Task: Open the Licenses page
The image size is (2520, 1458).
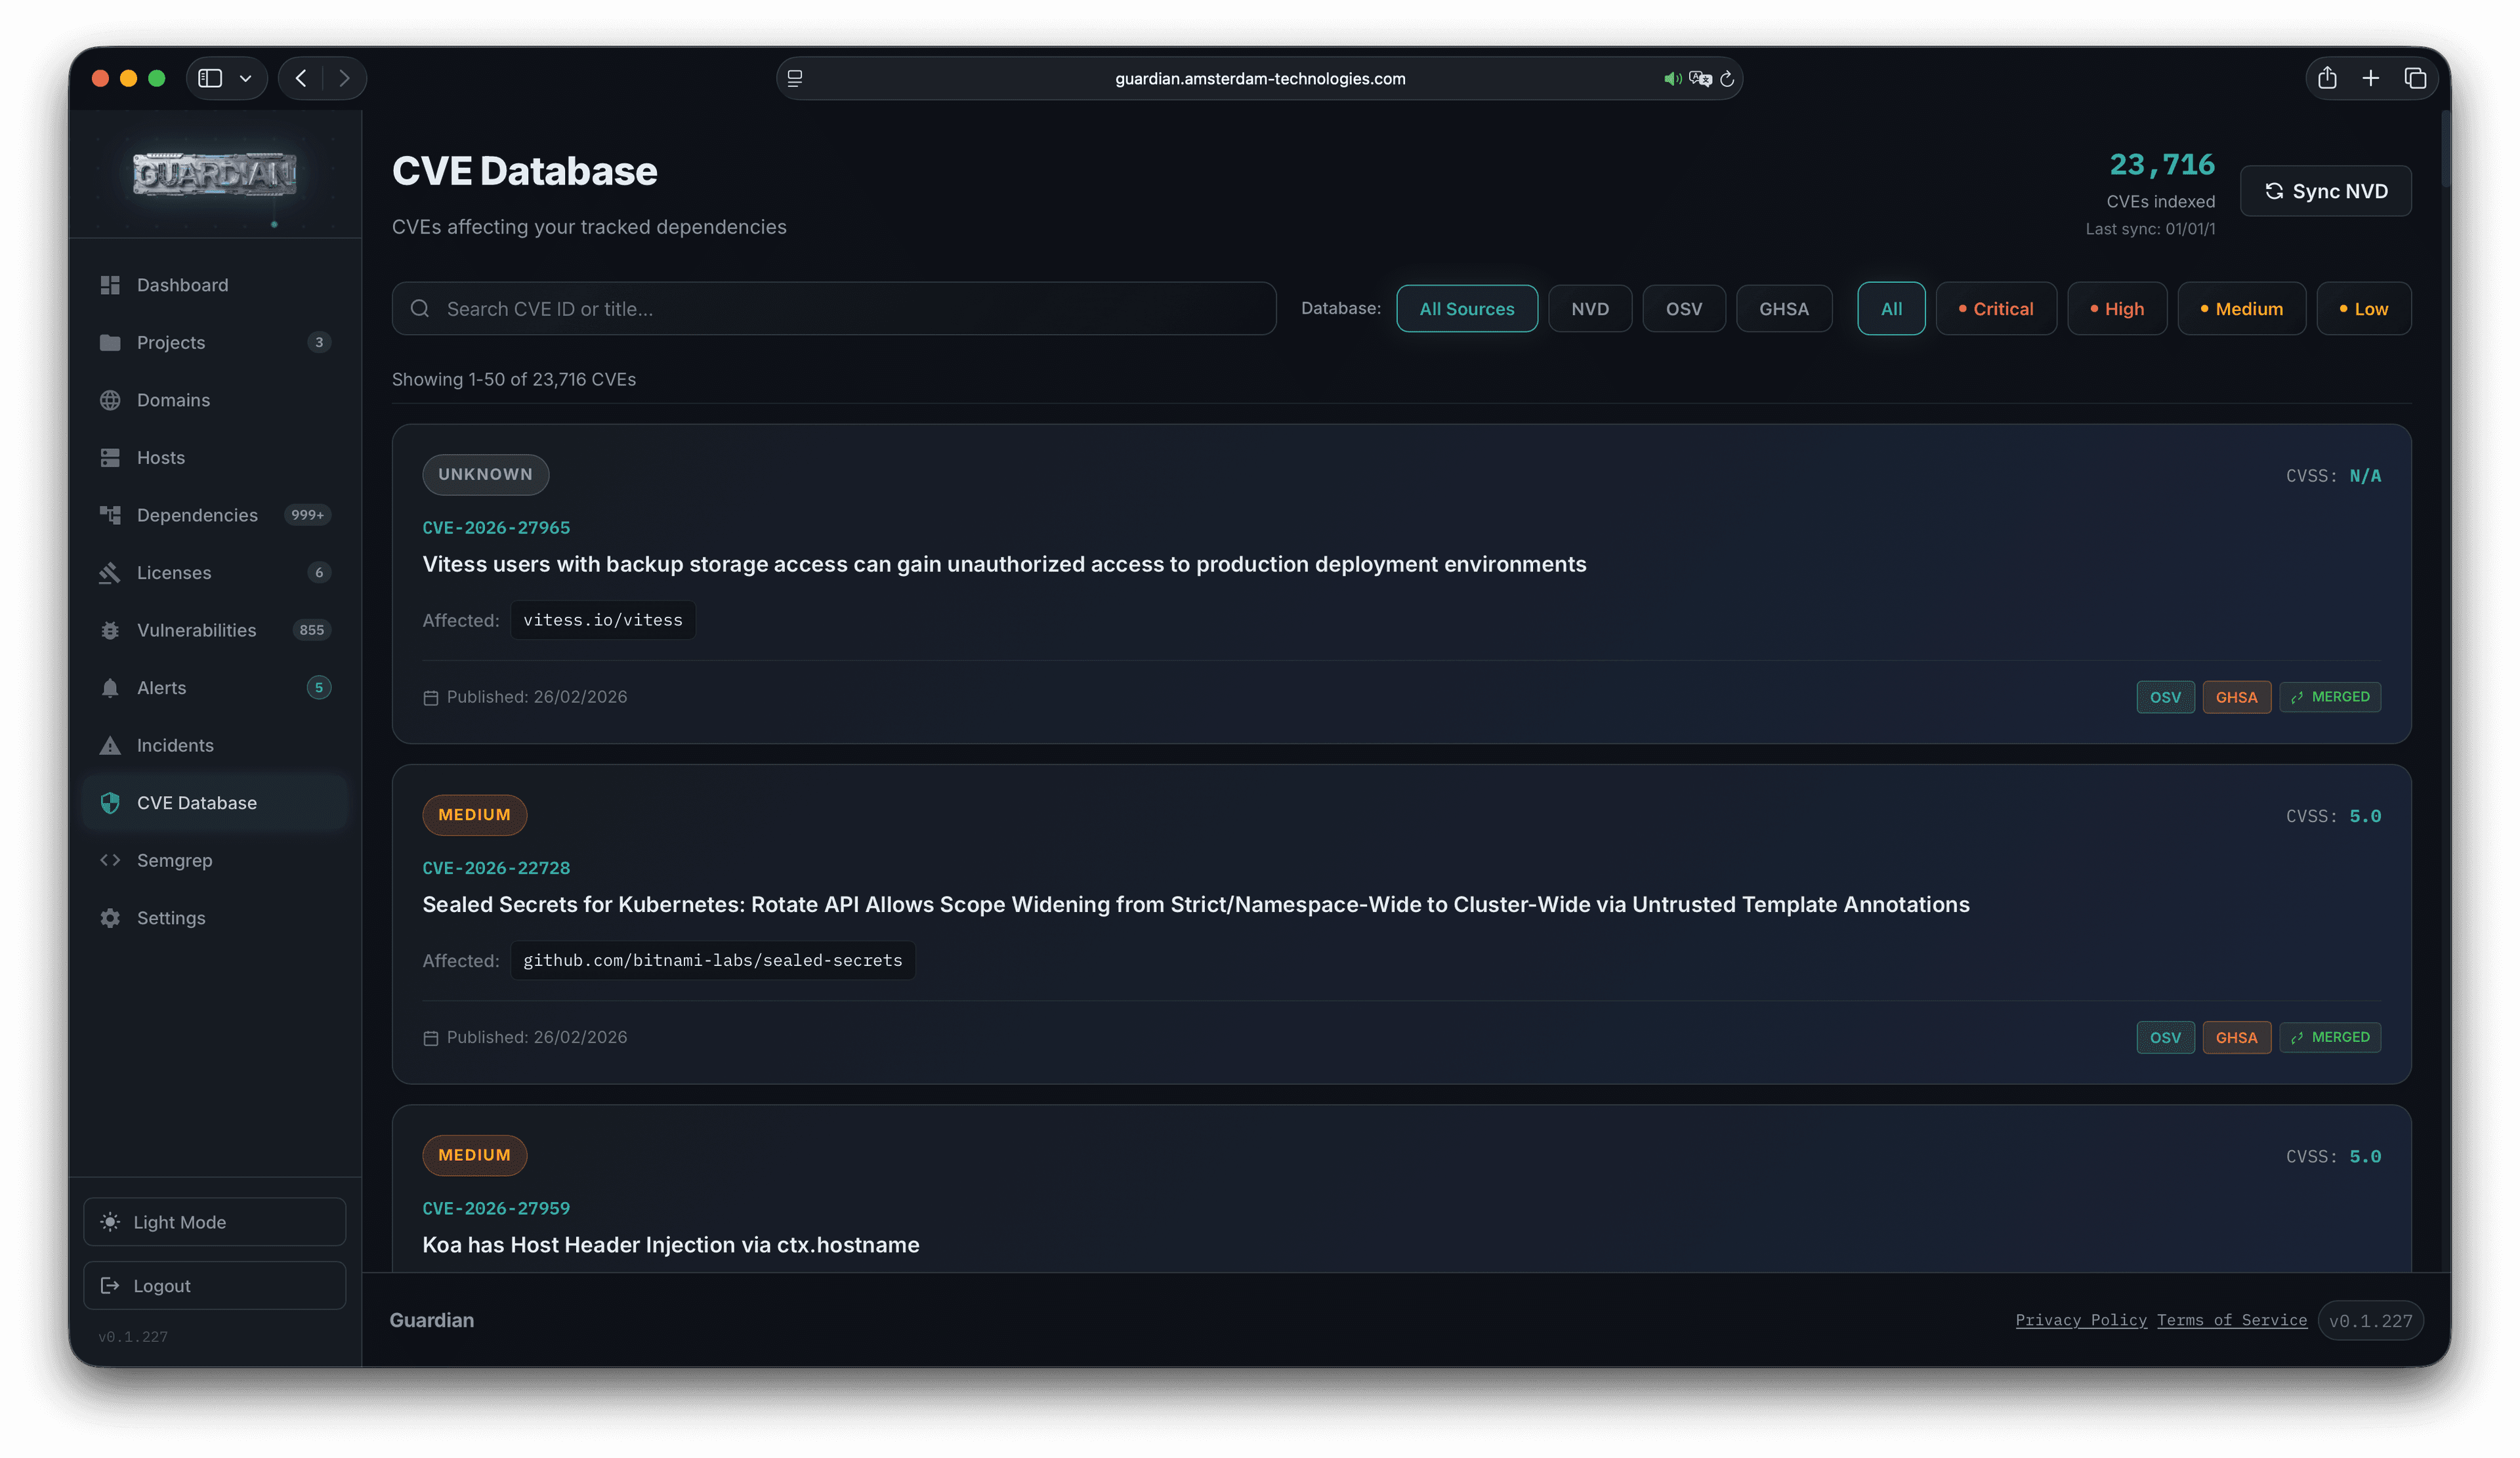Action: (215, 572)
